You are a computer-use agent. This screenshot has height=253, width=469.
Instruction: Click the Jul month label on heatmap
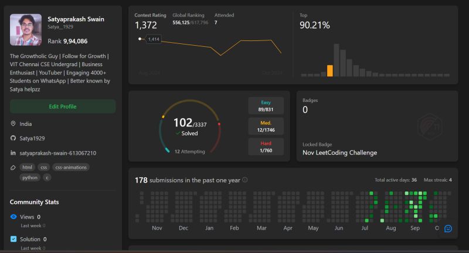click(x=365, y=228)
